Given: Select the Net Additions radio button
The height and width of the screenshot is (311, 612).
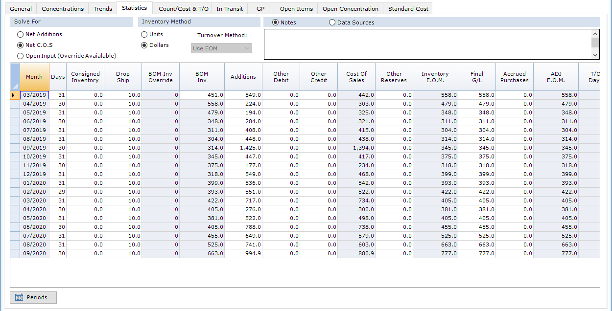Looking at the screenshot, I should pyautogui.click(x=20, y=34).
